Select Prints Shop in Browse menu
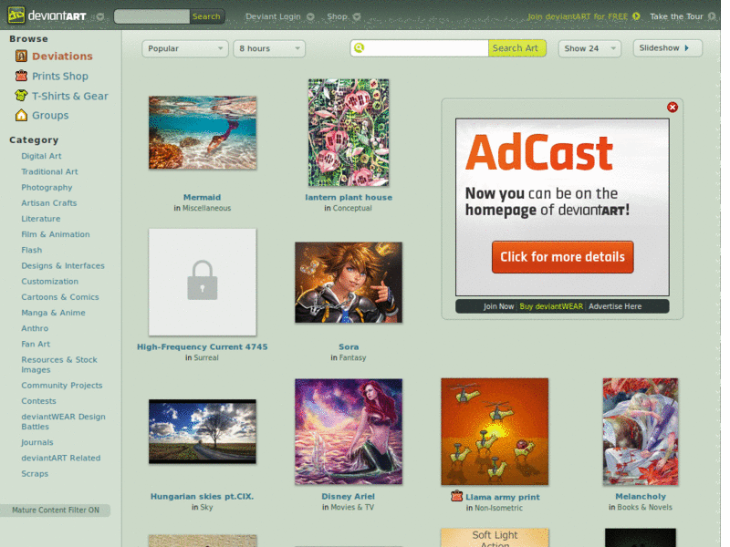Viewport: 730px width, 547px height. click(x=60, y=76)
